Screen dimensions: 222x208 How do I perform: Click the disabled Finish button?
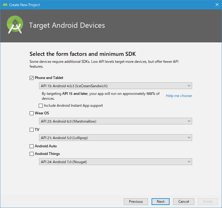coord(208,202)
